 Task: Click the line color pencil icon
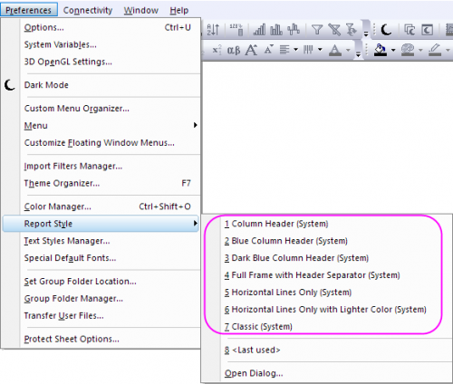point(435,50)
